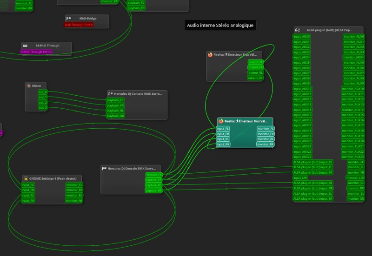Click the Hercules capture node icon
The image size is (372, 256).
[105, 168]
